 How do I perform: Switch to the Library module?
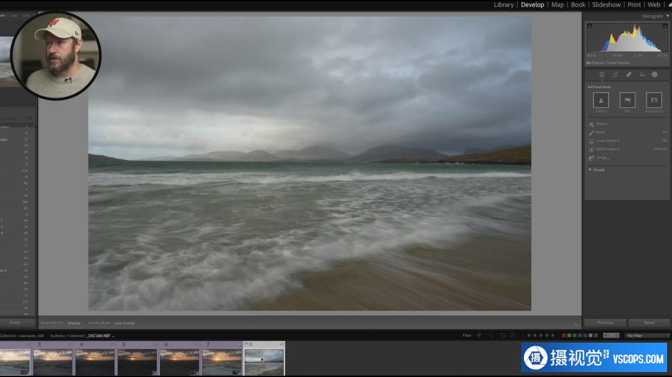[x=503, y=5]
